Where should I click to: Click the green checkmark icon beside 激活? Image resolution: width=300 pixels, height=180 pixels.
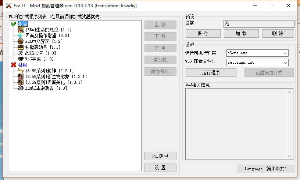(13, 24)
